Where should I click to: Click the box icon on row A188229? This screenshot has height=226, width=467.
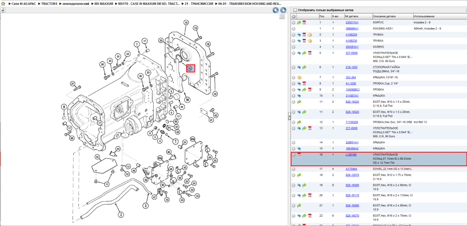[310, 35]
